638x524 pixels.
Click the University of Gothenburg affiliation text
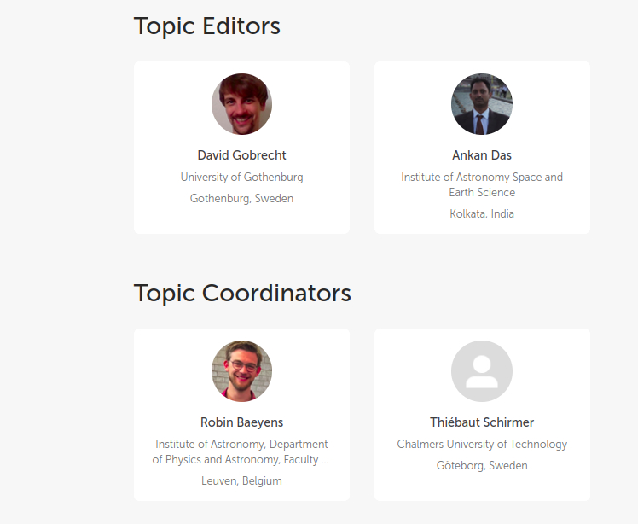coord(241,178)
